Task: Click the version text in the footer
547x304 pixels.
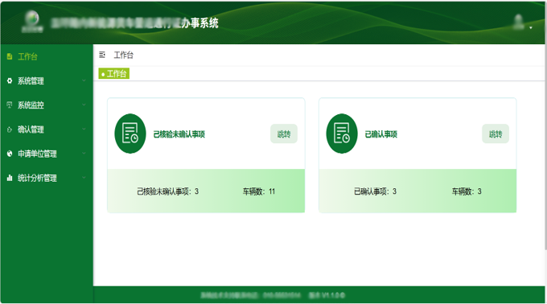Action: [x=327, y=295]
